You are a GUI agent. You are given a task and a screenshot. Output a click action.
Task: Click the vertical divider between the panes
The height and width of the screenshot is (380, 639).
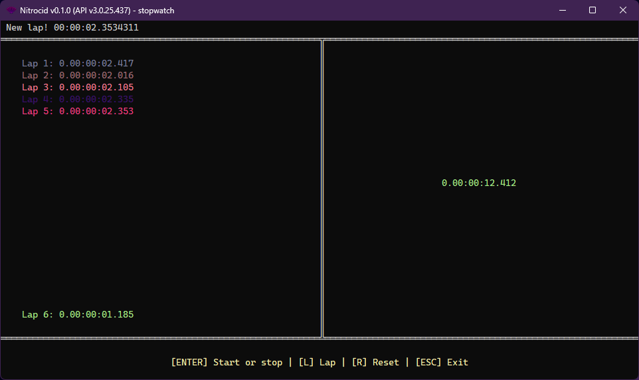pos(322,189)
